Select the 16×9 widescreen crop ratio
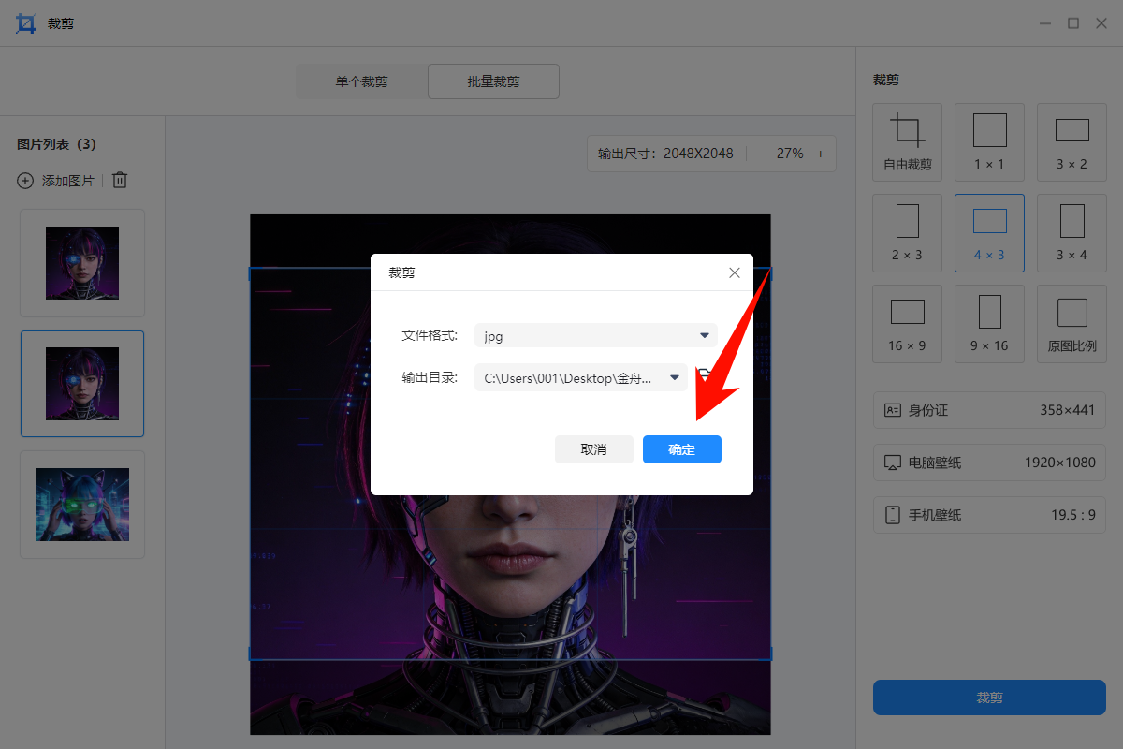The width and height of the screenshot is (1123, 749). point(907,323)
